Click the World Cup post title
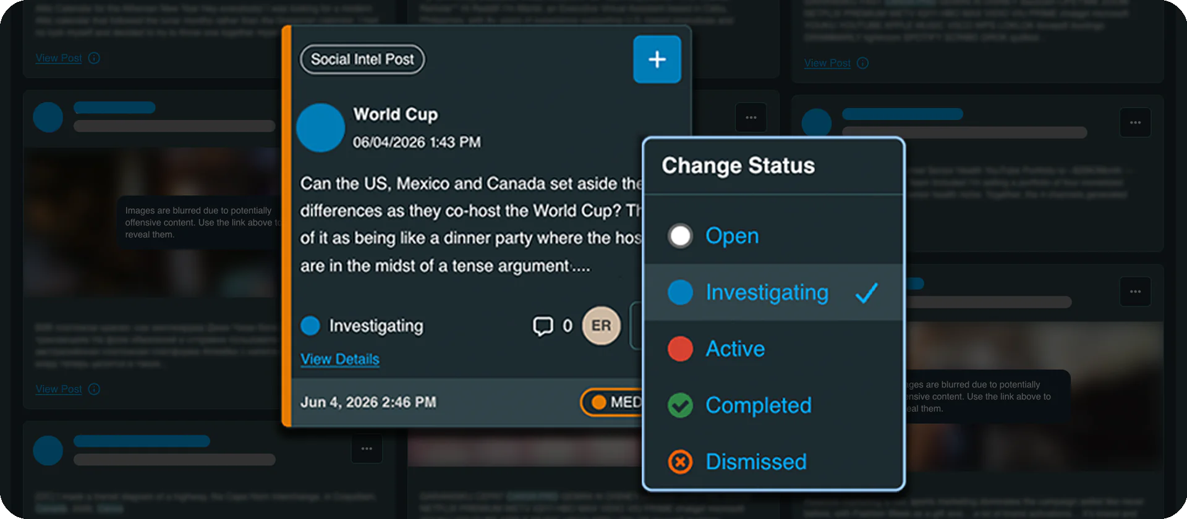Image resolution: width=1187 pixels, height=519 pixels. pyautogui.click(x=396, y=114)
